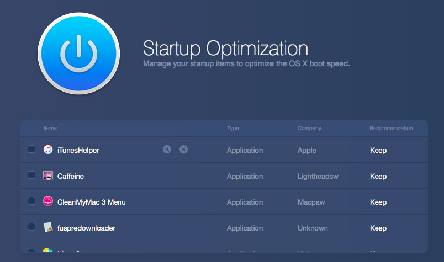Viewport: 444px width, 262px height.
Task: Sort by the Company column header
Action: click(309, 128)
